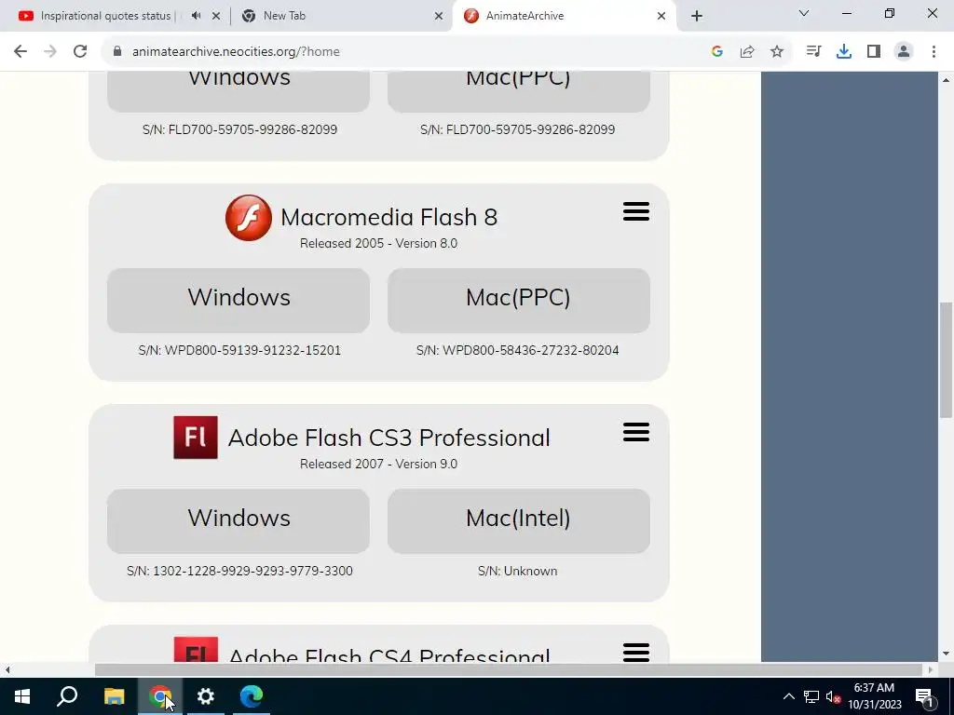The width and height of the screenshot is (954, 715).
Task: Open File Explorer from taskbar
Action: click(114, 696)
